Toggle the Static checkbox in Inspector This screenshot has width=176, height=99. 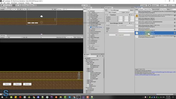[129, 10]
